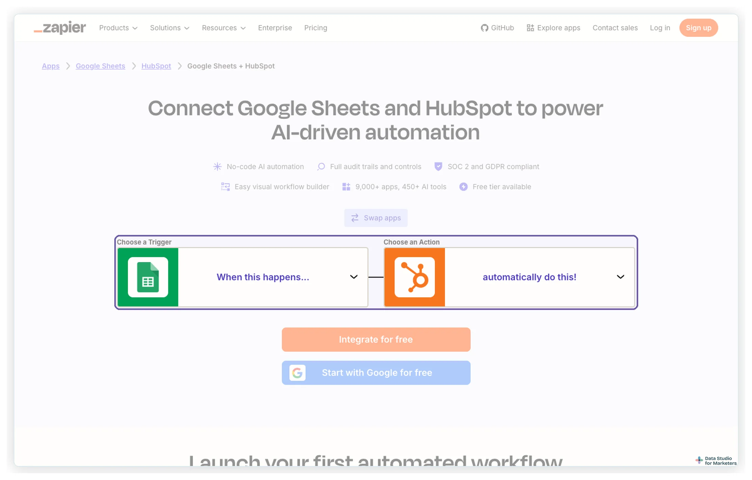Click the Sign up button
Screen dimensions: 752x480
pyautogui.click(x=698, y=28)
